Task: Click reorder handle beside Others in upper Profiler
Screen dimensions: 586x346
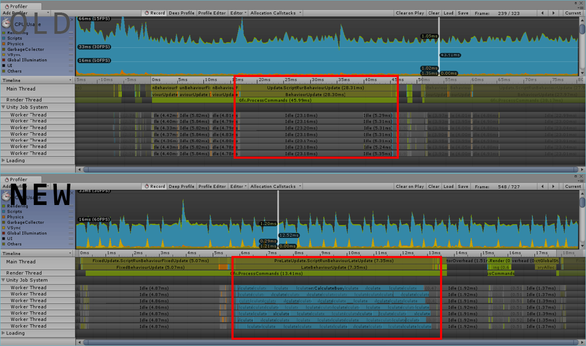Action: 71,71
